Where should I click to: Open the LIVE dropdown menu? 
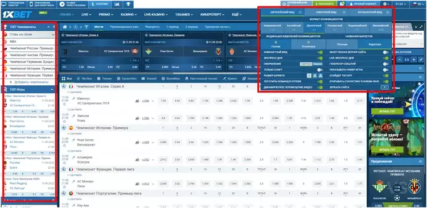(87, 14)
